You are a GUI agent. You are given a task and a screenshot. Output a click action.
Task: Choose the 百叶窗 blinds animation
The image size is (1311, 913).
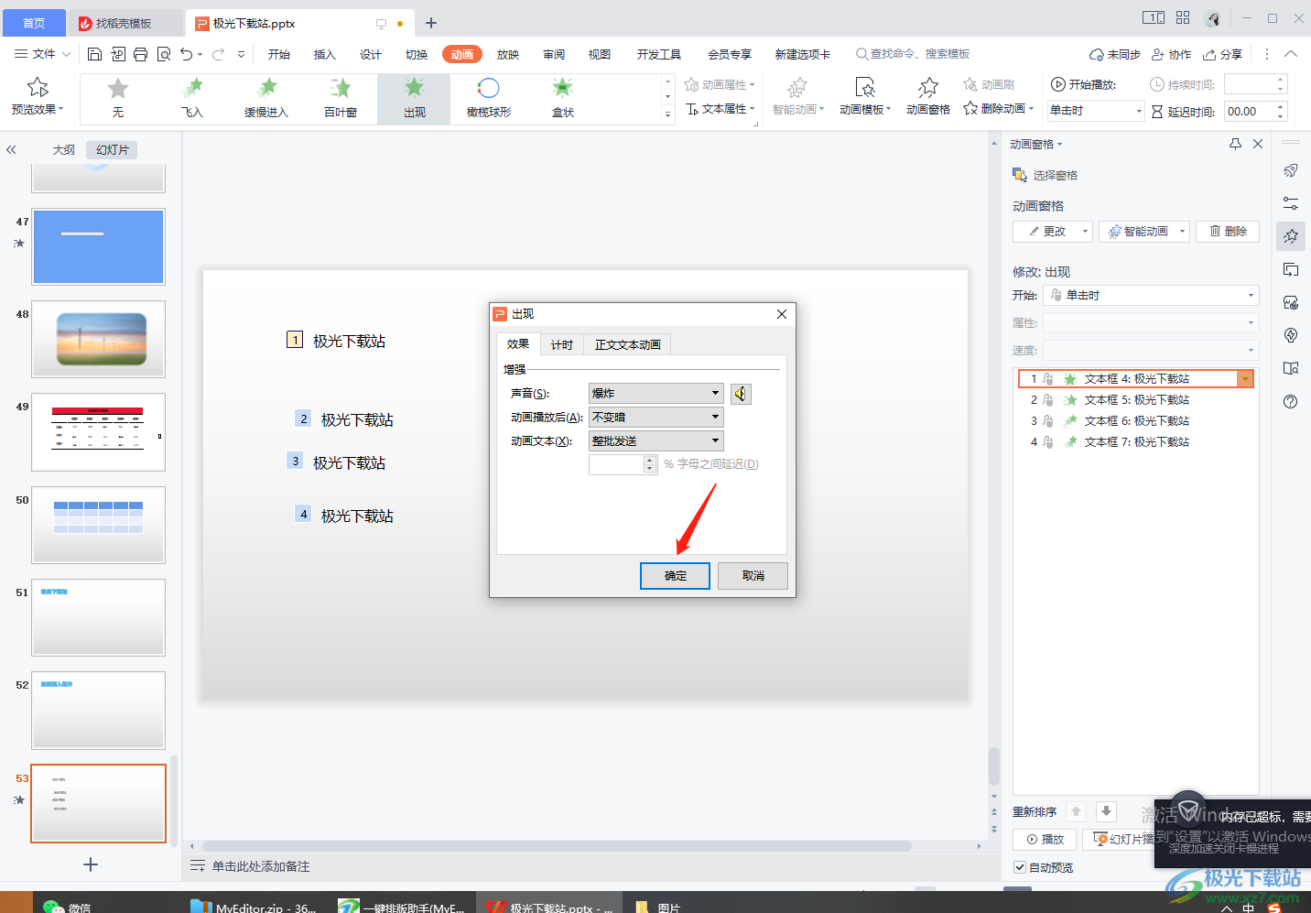[341, 99]
